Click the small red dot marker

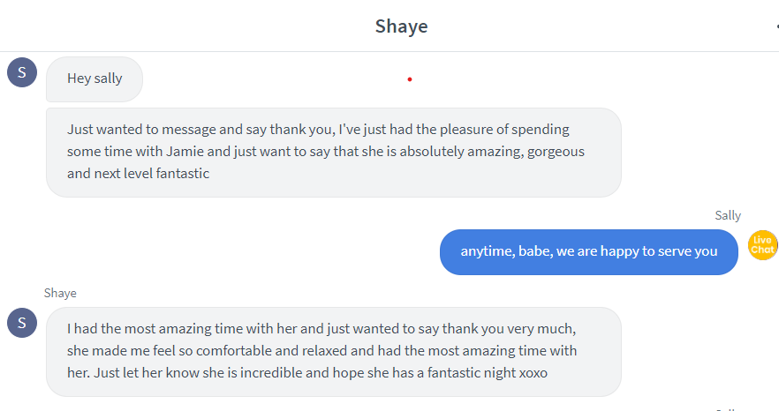(x=410, y=79)
